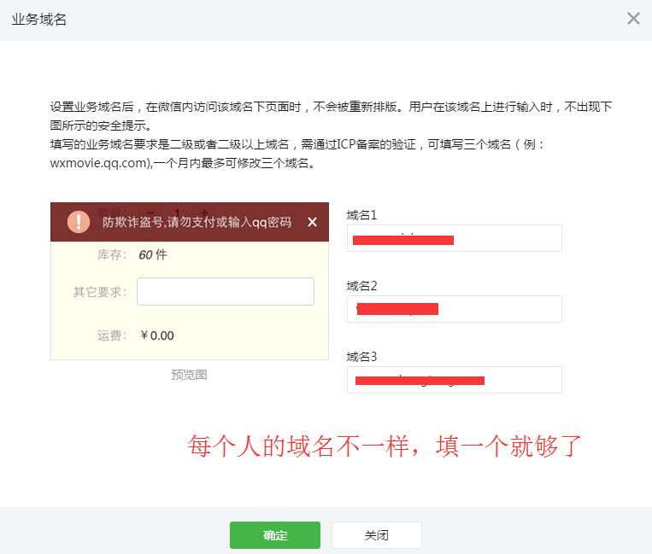Click the 域名3 label
652x554 pixels.
tap(361, 356)
